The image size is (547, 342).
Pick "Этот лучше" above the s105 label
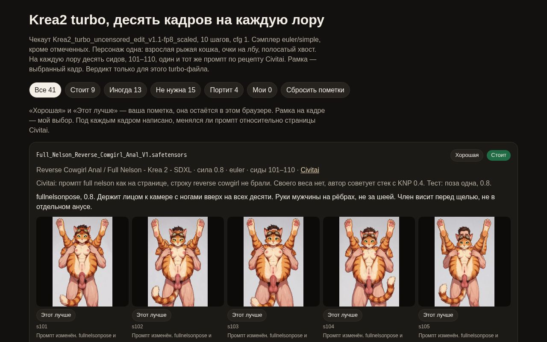pos(438,315)
